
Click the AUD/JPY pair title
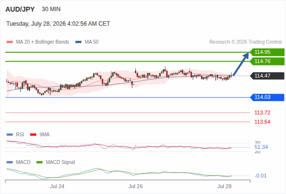coord(20,9)
